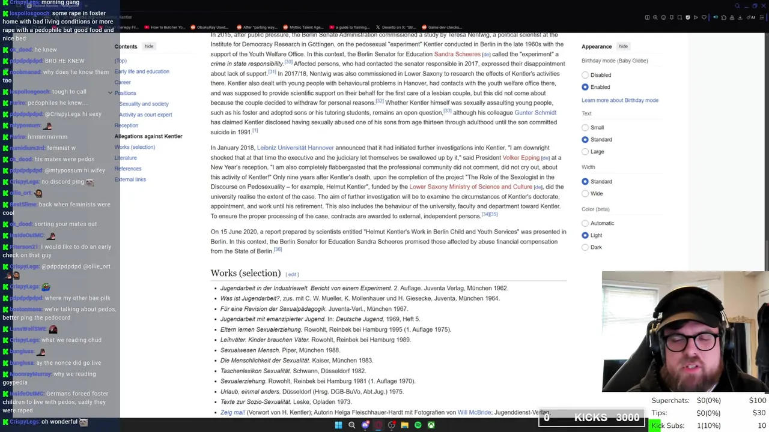Click citation [30] footnote
The height and width of the screenshot is (432, 769).
[x=288, y=62]
